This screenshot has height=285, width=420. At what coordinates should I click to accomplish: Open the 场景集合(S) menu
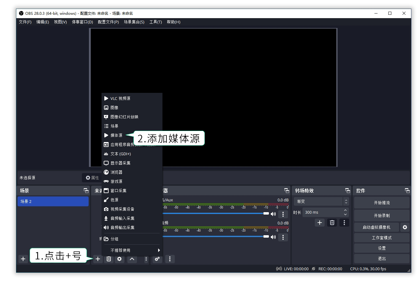click(134, 22)
